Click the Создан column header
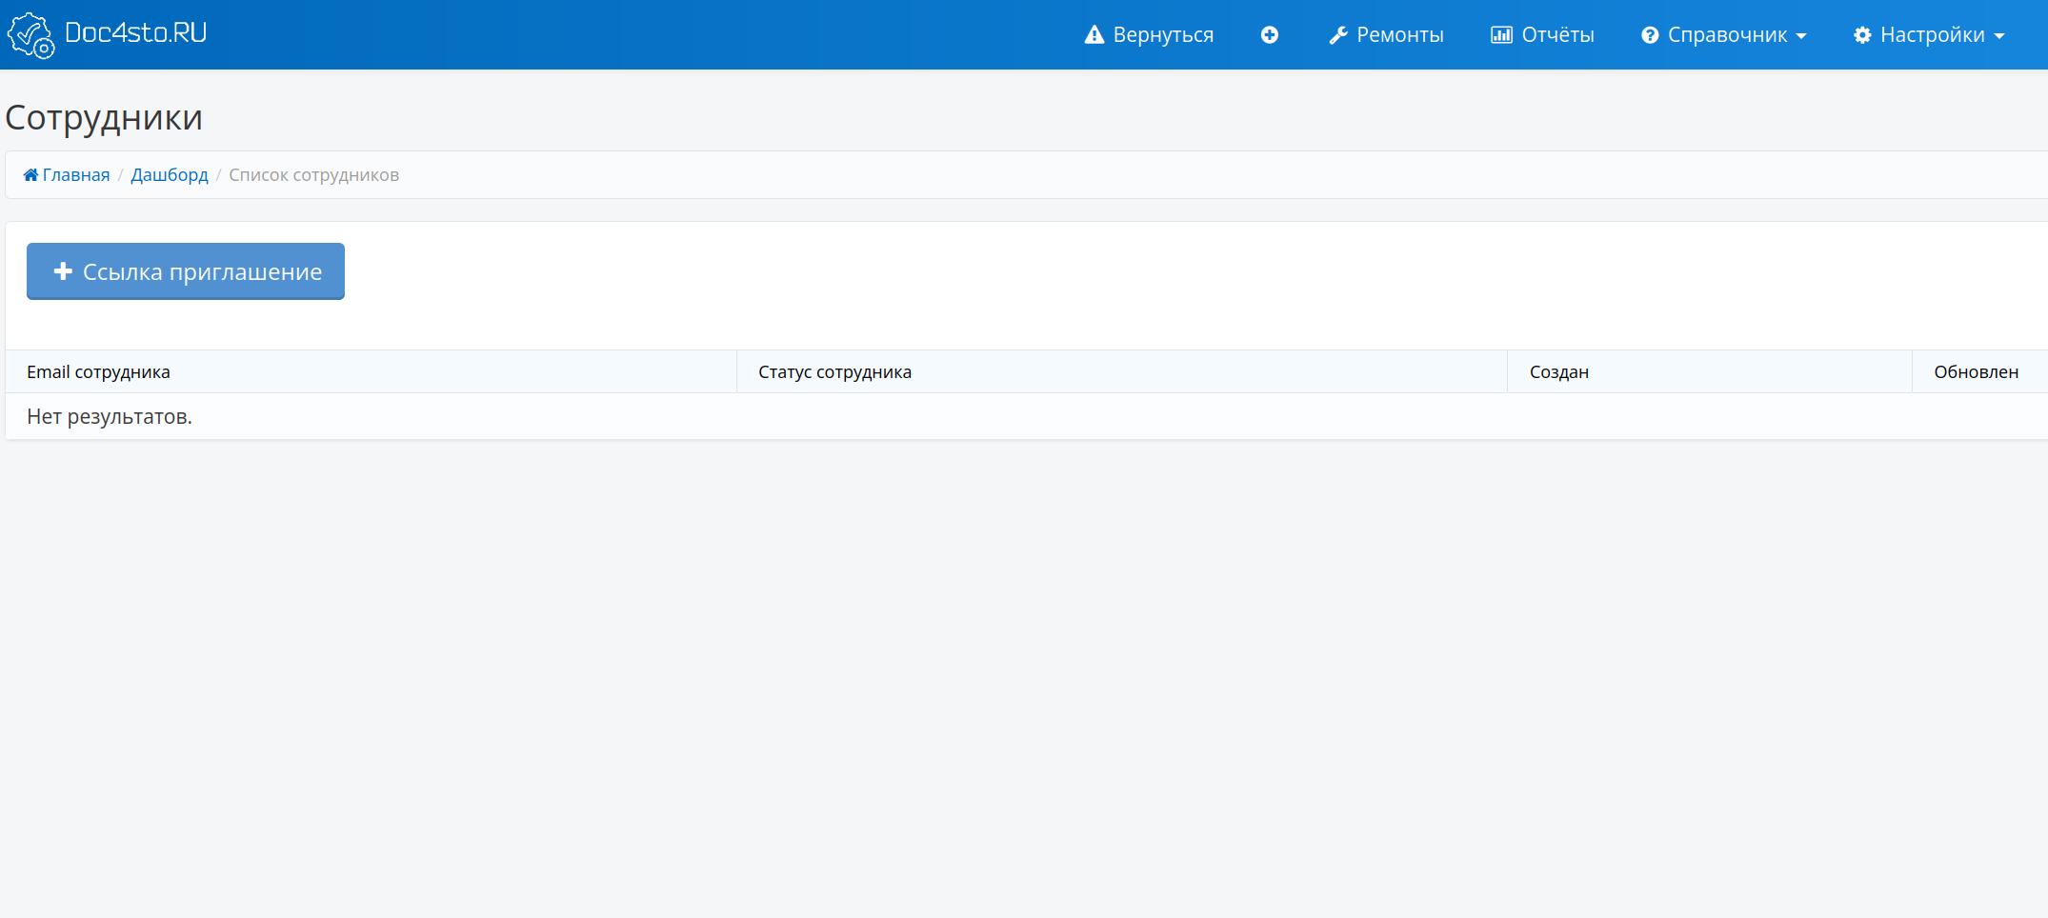Screen dimensions: 2048x918 (x=1558, y=372)
